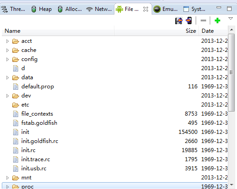Open the System Information tab
237x189 pixels.
(194, 9)
